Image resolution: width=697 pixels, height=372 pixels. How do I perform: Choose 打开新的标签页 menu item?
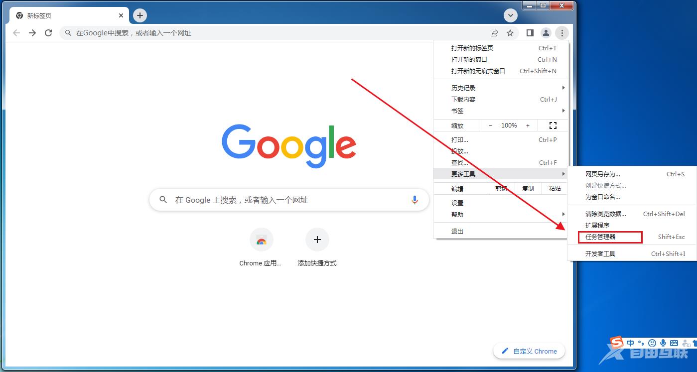[x=500, y=48]
